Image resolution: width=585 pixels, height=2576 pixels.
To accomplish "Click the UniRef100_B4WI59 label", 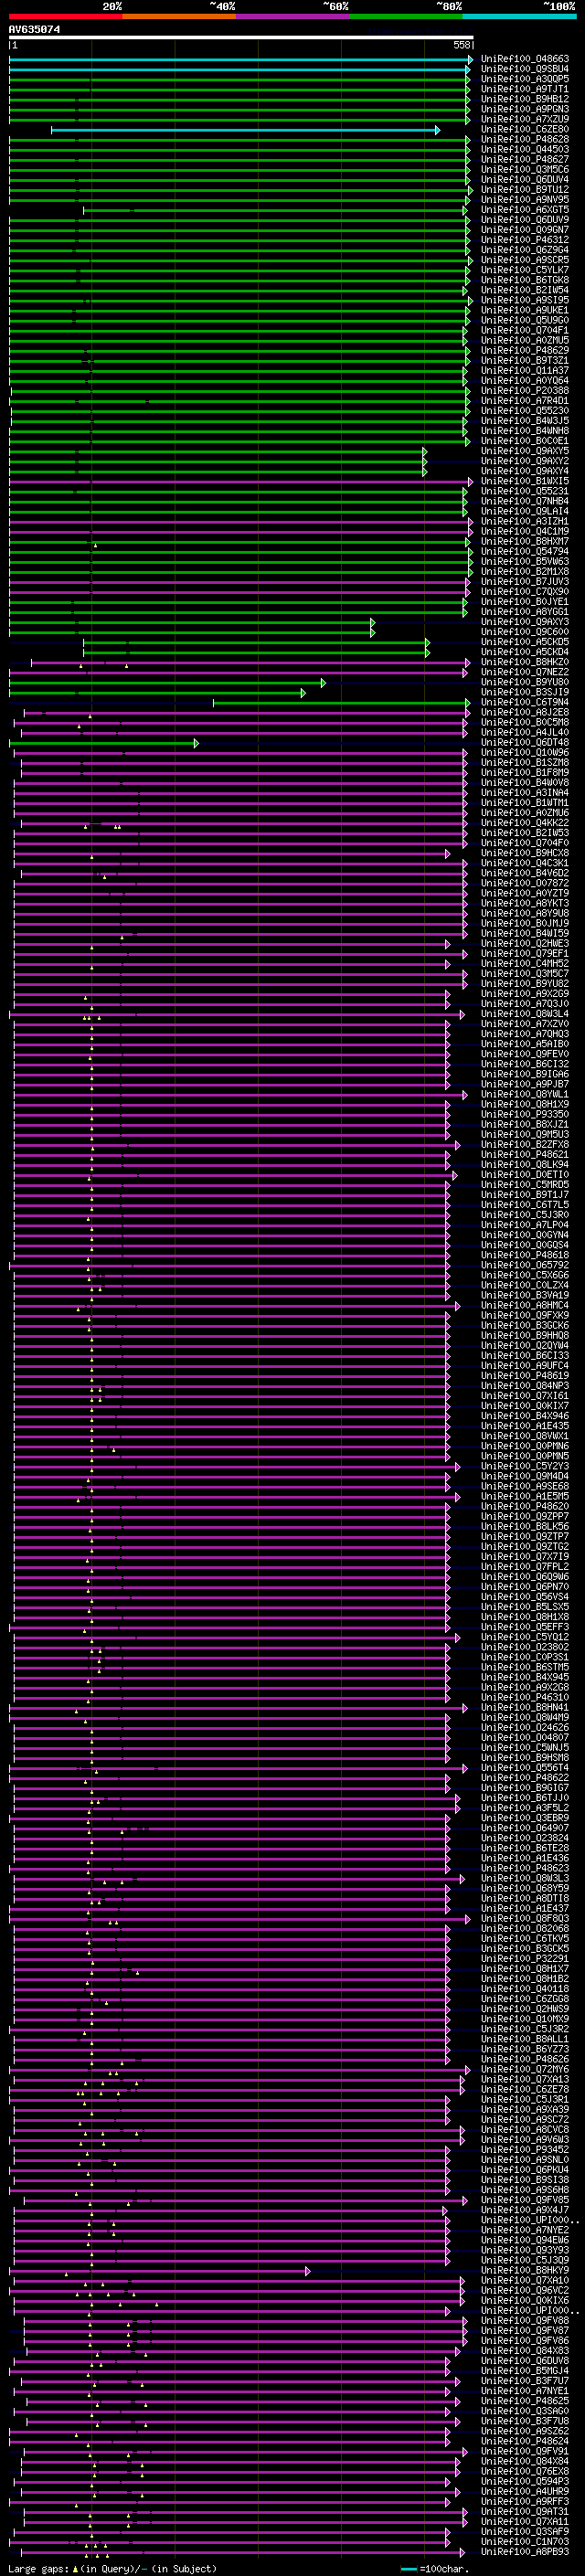I will [525, 933].
